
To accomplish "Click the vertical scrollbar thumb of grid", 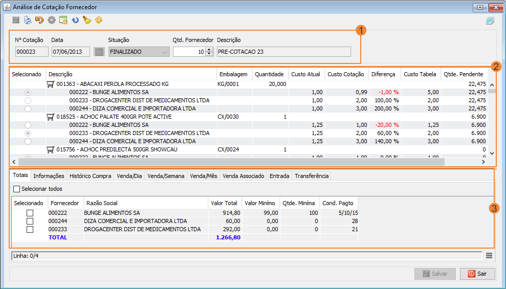I will 492,91.
